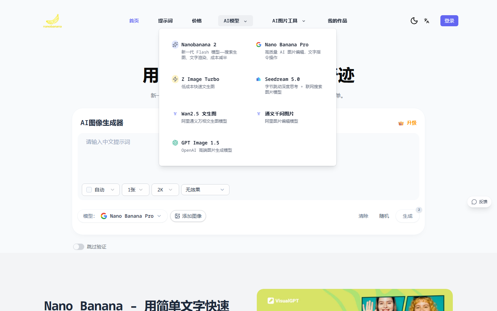497x311 pixels.
Task: Go to 首页 tab
Action: (134, 21)
